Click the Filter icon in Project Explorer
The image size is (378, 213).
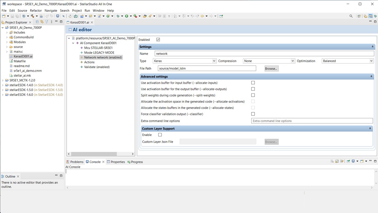(47, 22)
